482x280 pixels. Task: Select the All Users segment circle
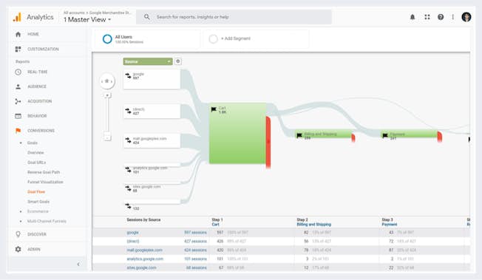pyautogui.click(x=107, y=39)
